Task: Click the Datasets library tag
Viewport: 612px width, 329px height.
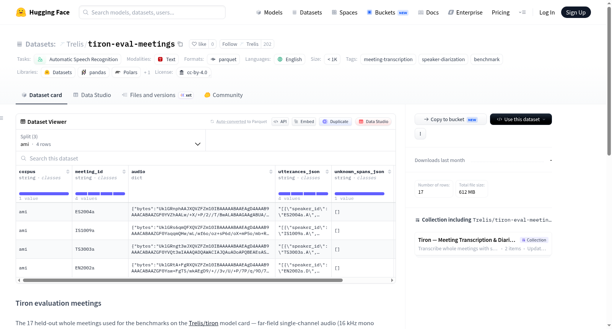Action: (x=58, y=72)
